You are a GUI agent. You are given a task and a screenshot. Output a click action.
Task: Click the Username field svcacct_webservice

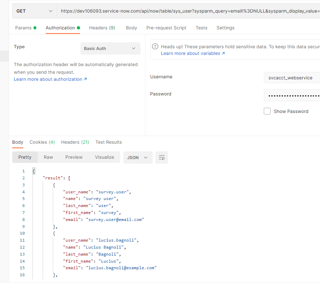click(292, 78)
